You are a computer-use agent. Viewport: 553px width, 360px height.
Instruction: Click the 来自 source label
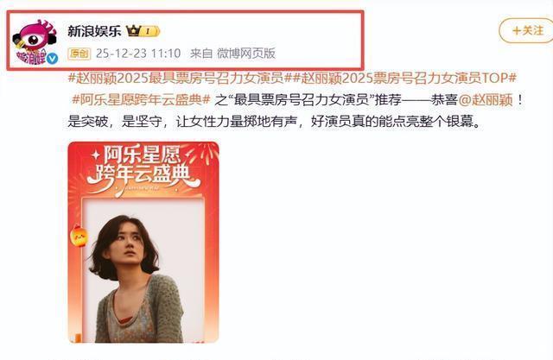coord(201,54)
